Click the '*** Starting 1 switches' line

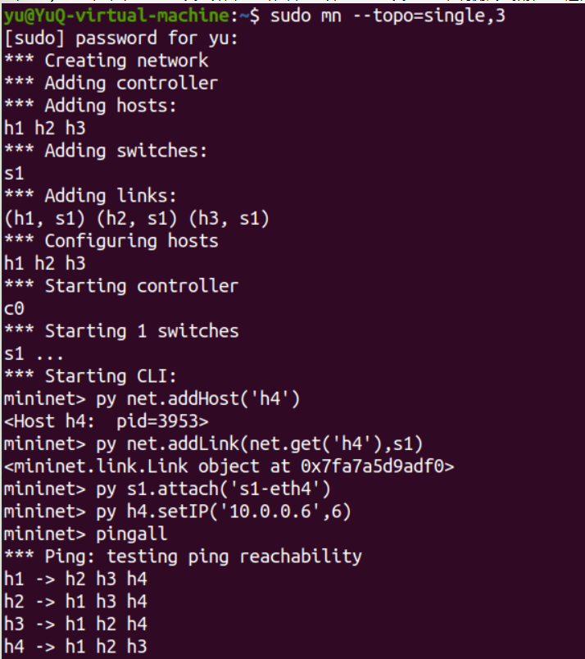click(x=121, y=331)
